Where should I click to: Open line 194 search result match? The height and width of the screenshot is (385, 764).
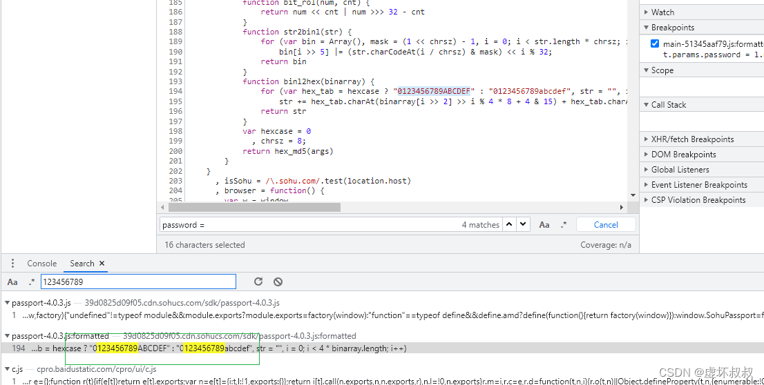(382, 348)
